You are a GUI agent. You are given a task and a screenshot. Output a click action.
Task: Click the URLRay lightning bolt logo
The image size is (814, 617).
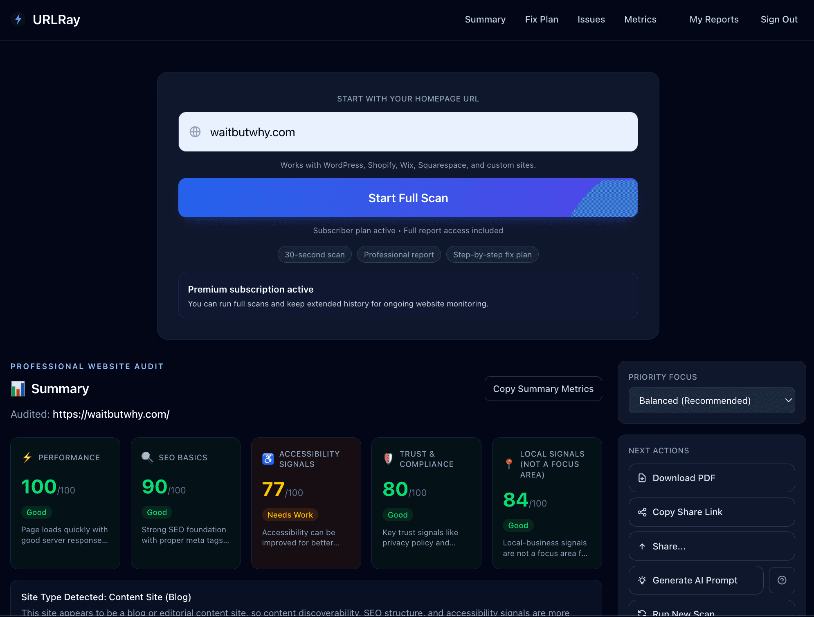coord(18,19)
